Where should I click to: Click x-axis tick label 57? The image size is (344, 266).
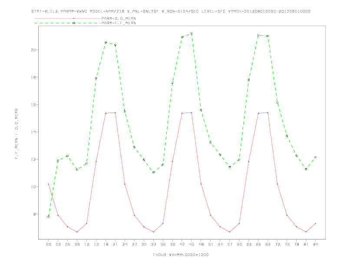230,244
